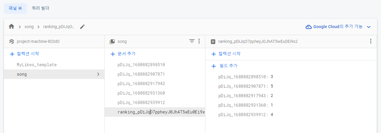Select the ranking_pDiJqO7ppheyJ0JhAT5wEu0Ei9x document row

155,112
